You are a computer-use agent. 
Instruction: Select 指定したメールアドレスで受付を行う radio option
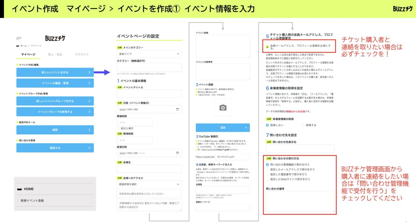267,169
